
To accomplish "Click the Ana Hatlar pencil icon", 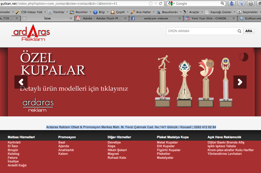I will (x=133, y=12).
